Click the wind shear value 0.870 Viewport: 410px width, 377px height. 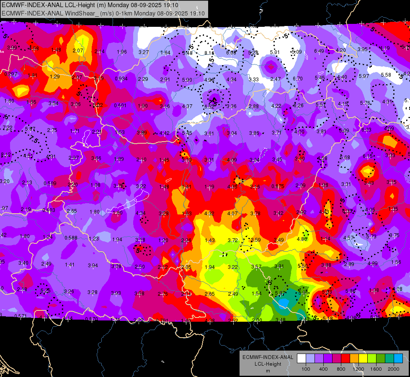tap(92, 319)
